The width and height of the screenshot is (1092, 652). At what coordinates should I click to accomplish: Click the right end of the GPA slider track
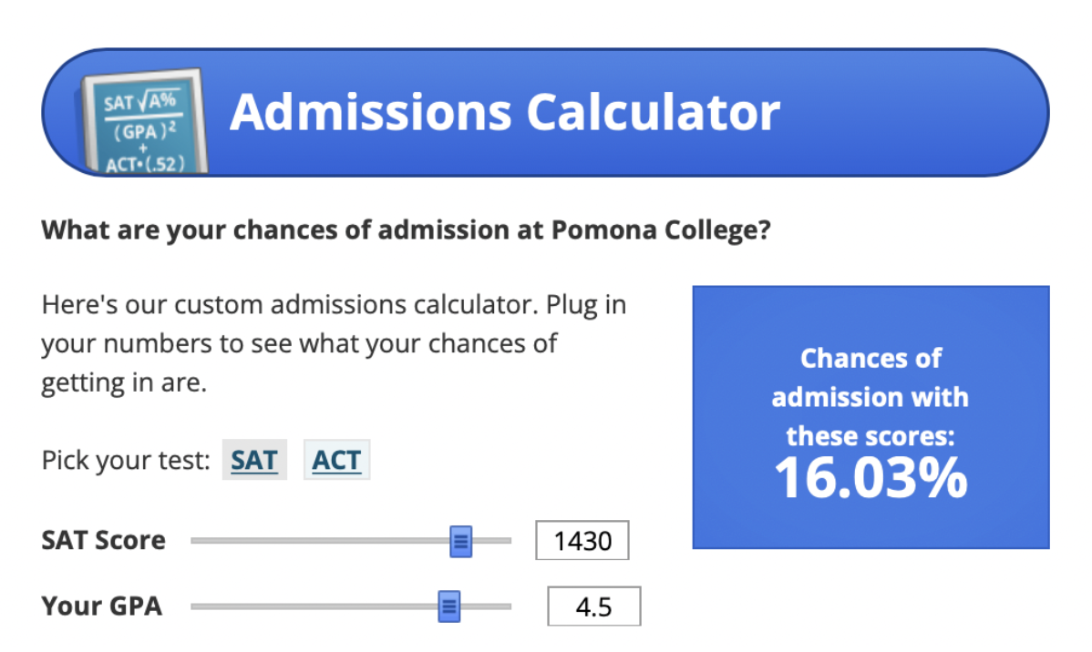(509, 606)
